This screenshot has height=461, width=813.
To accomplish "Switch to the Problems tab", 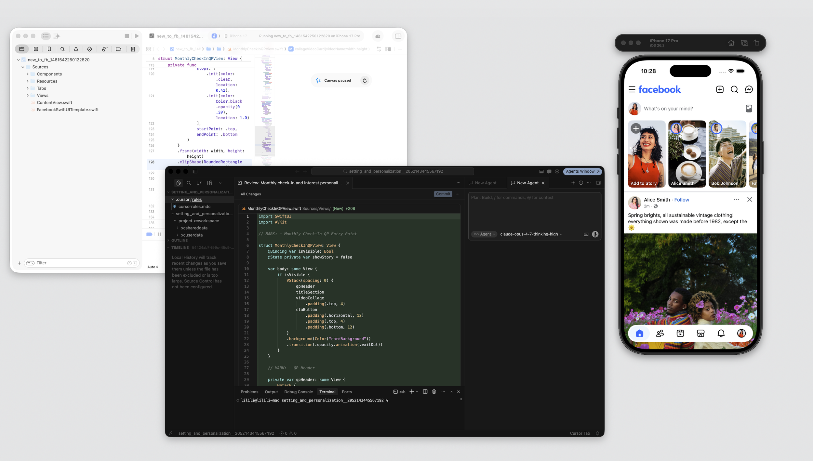I will [x=249, y=392].
